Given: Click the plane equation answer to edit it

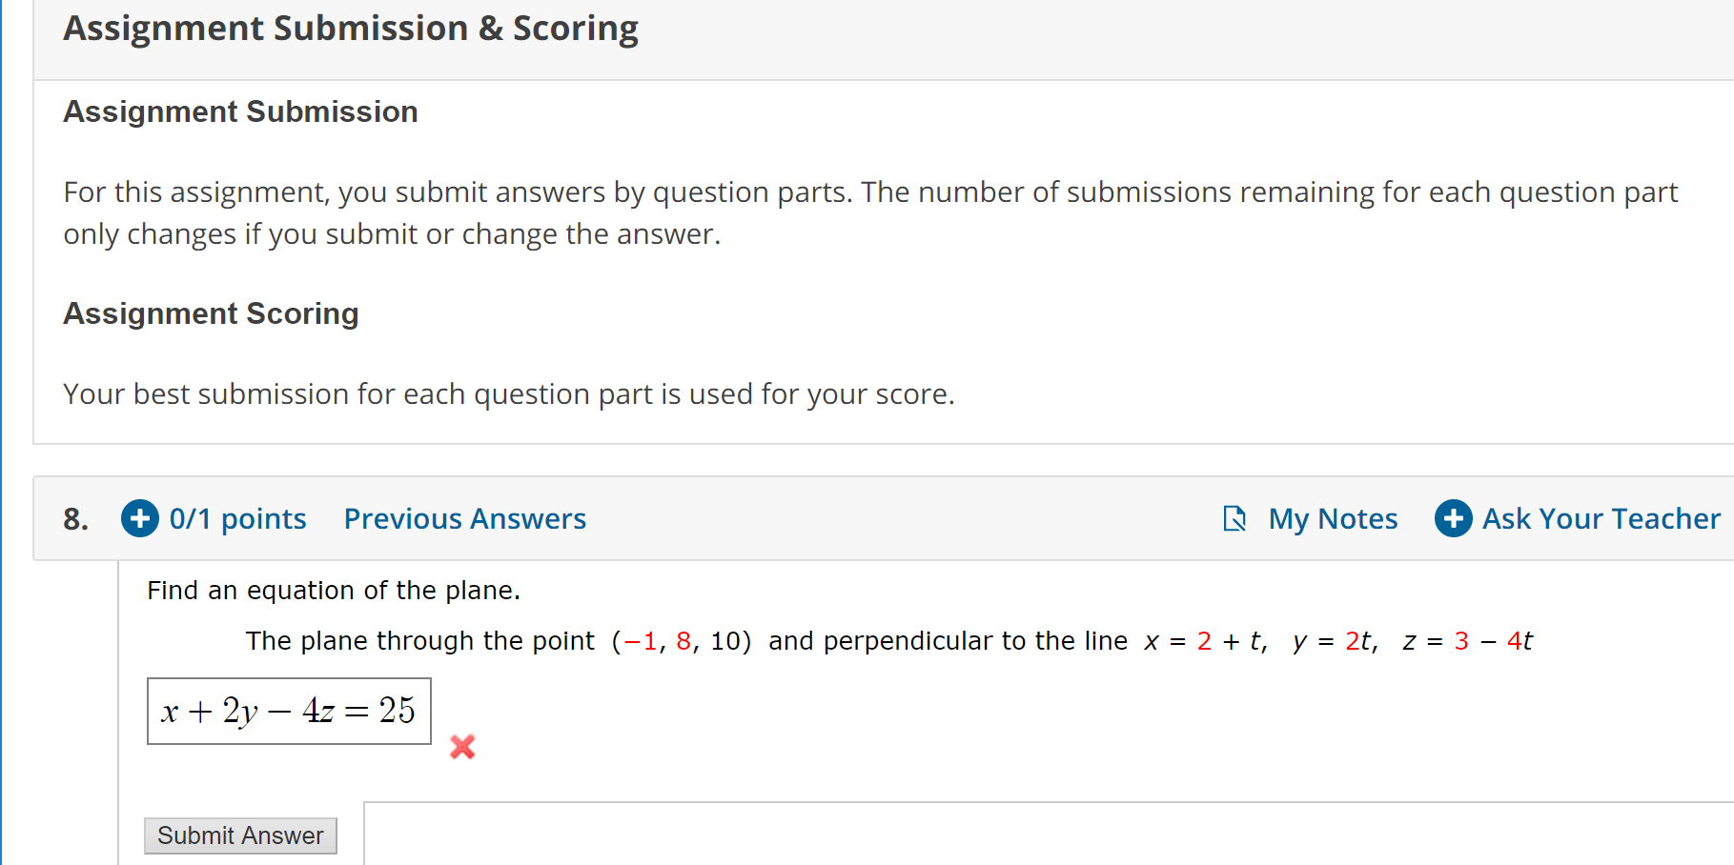Looking at the screenshot, I should pos(288,711).
